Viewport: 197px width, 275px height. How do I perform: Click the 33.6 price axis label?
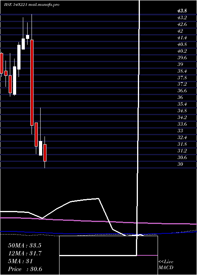182,124
